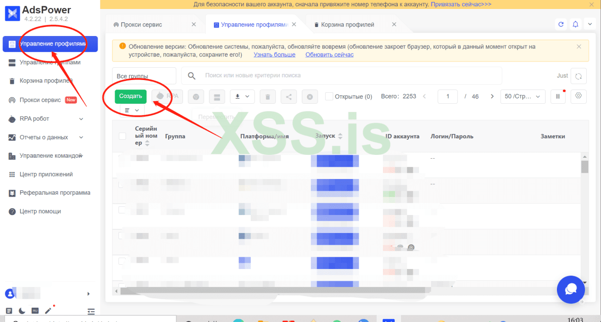The image size is (601, 322).
Task: Click the document notes icon at sidebar bottom
Action: tap(9, 311)
